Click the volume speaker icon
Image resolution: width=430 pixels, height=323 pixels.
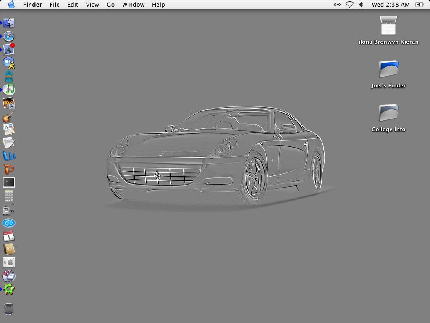(x=361, y=5)
